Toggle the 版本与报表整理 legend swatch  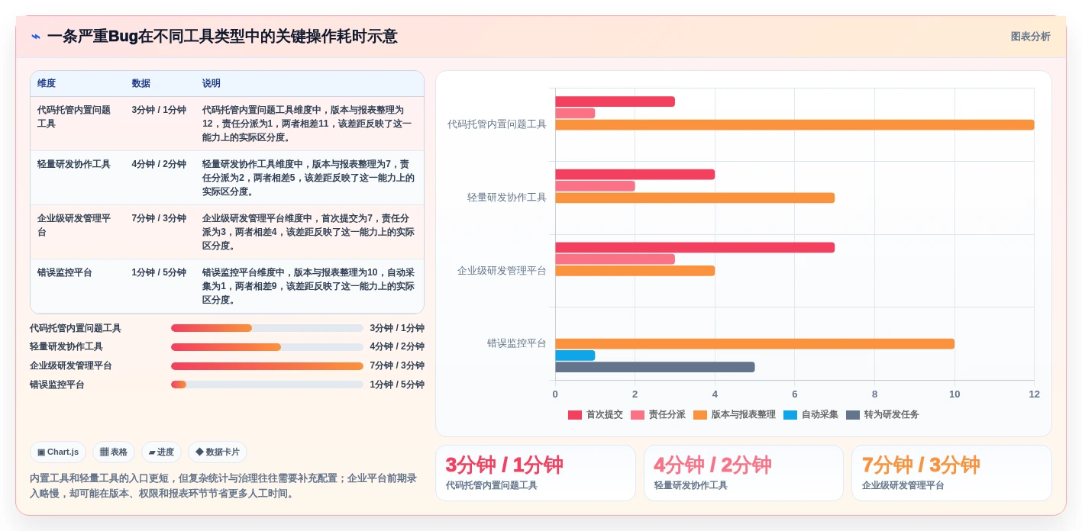pos(700,415)
